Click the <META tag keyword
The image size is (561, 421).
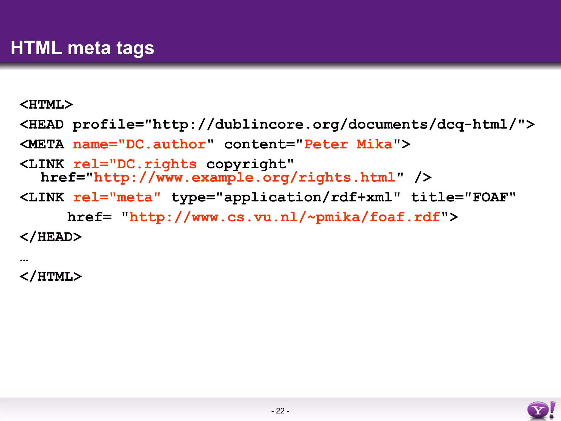42,144
